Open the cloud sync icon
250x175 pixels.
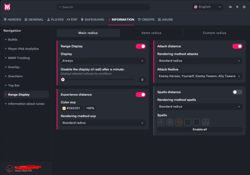(x=230, y=7)
